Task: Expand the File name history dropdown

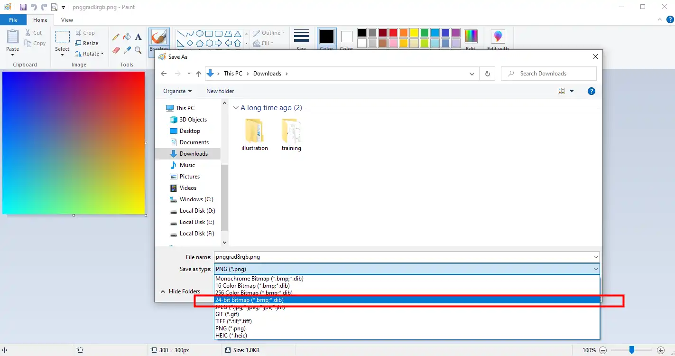Action: click(x=596, y=257)
